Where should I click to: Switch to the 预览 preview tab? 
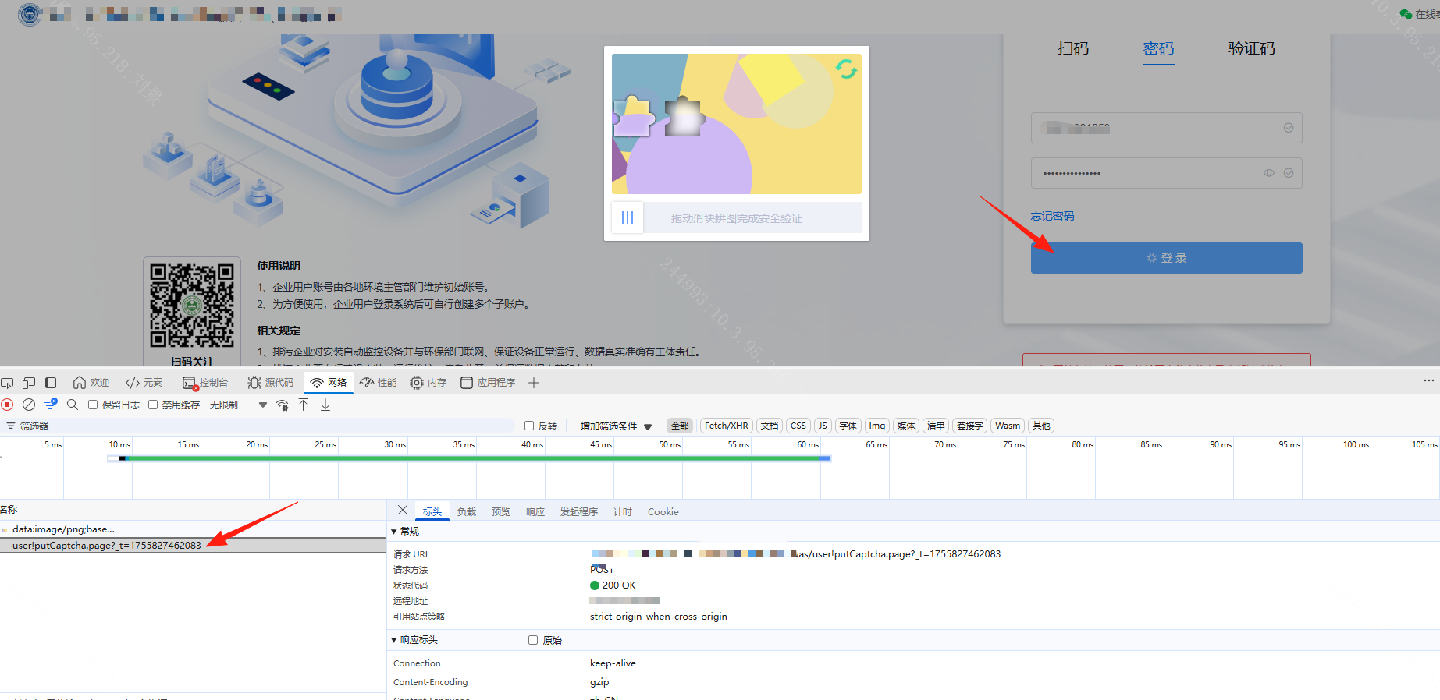point(501,512)
